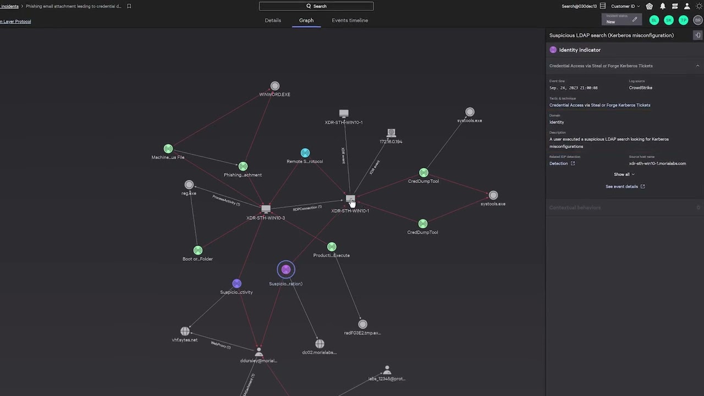
Task: Select the radF03E2.tmp.ex... file node
Action: [x=362, y=324]
